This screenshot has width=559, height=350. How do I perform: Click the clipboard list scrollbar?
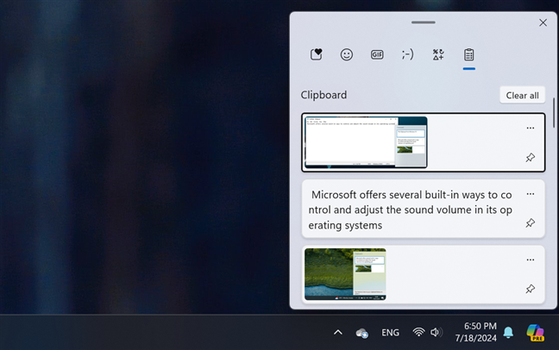click(554, 113)
